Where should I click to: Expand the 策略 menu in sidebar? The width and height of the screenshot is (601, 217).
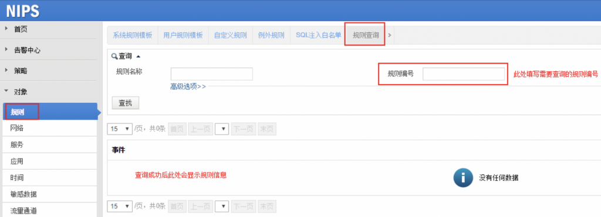pos(48,71)
